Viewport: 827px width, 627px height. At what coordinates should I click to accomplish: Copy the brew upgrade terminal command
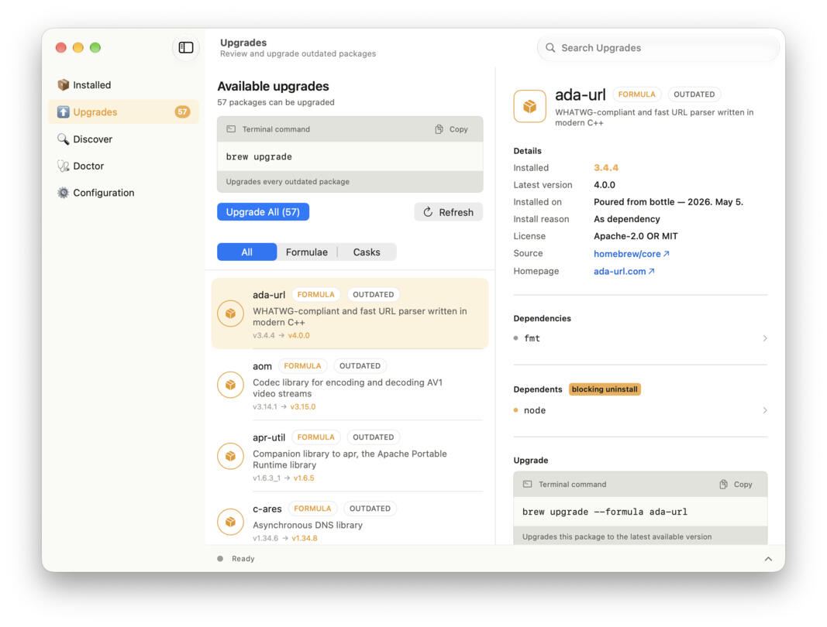(x=451, y=129)
